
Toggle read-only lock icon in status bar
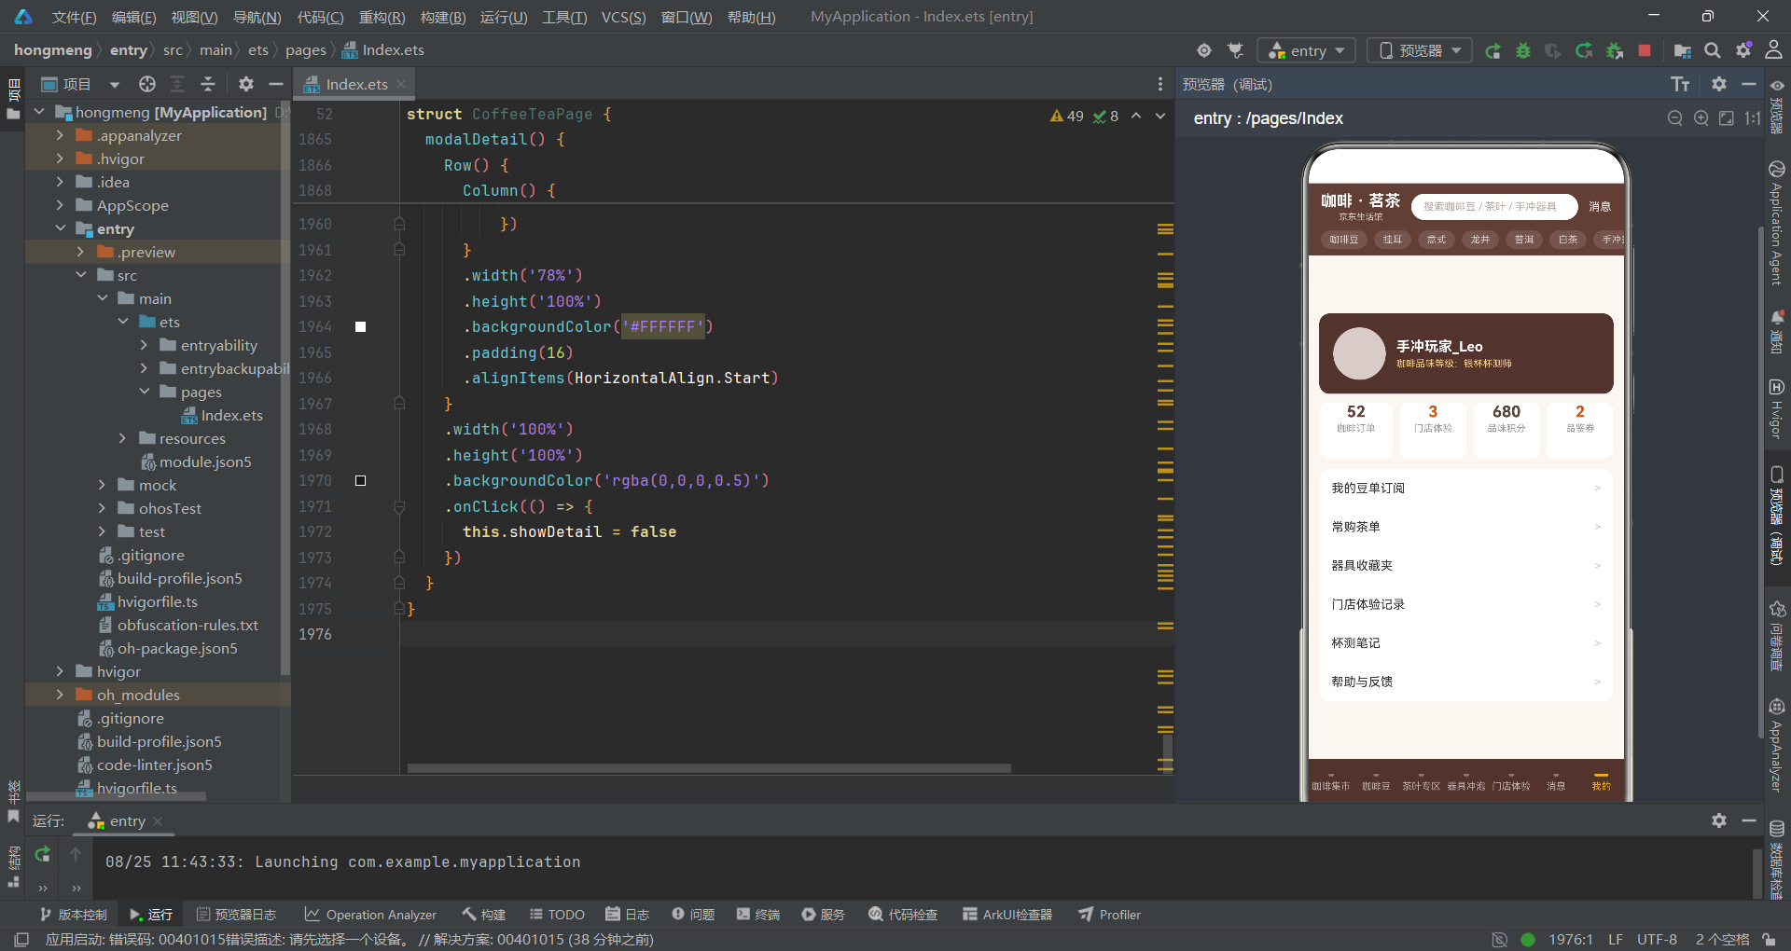1769,939
